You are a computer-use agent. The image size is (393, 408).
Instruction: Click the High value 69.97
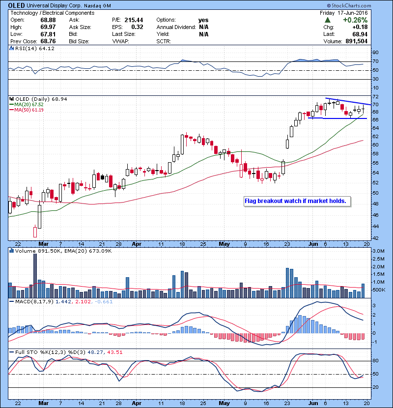click(48, 27)
